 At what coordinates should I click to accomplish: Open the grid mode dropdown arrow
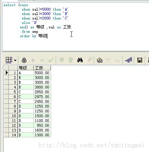[x=15, y=60]
